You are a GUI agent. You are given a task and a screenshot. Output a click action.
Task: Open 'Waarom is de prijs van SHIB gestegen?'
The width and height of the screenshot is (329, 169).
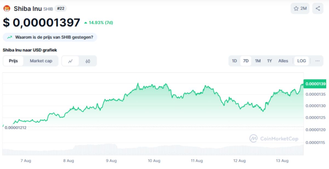[x=50, y=37]
